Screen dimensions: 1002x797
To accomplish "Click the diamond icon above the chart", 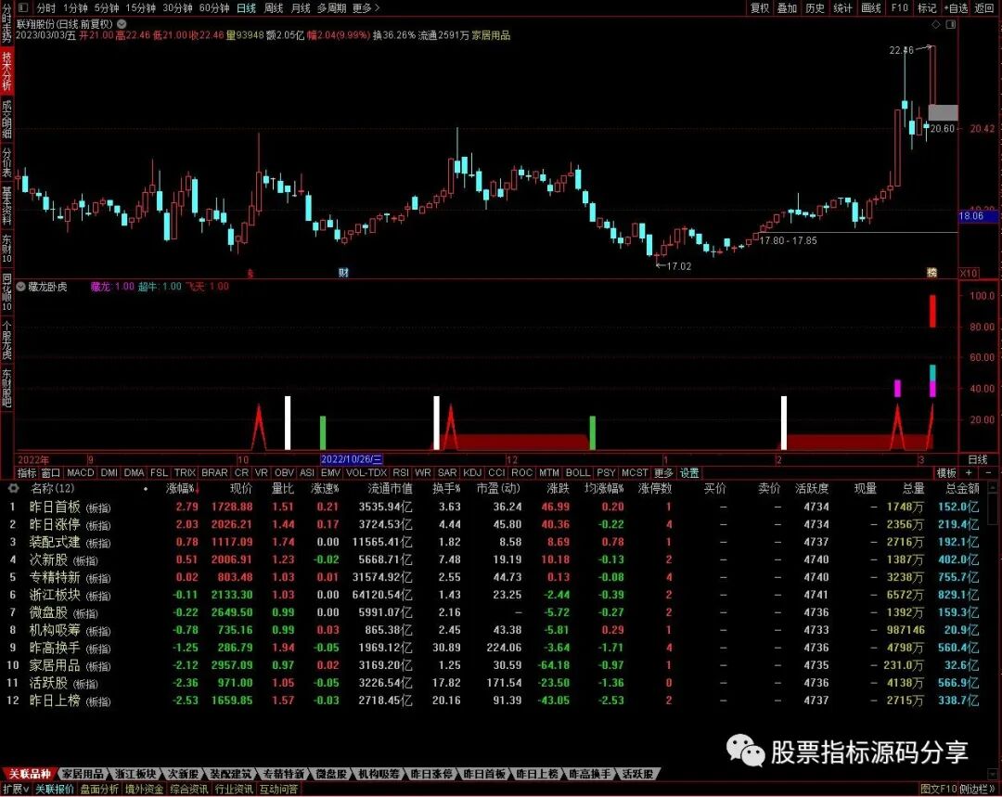I will coord(935,24).
